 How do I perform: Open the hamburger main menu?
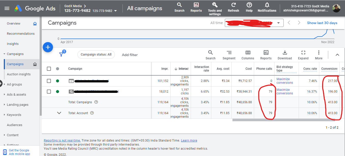tap(7, 8)
